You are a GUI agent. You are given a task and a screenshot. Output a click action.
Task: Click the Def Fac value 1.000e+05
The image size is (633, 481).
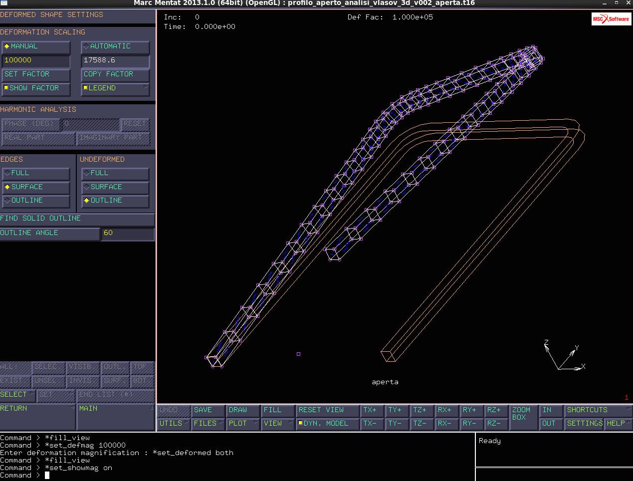click(413, 17)
